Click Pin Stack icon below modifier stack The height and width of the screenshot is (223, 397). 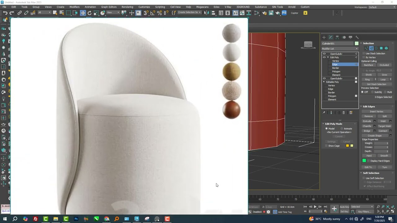click(324, 113)
